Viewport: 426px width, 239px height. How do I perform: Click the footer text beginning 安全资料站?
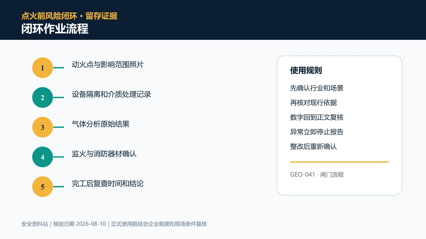tap(114, 224)
